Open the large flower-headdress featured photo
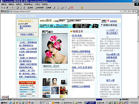Image resolution: width=139 pixels, height=104 pixels. (x=55, y=49)
